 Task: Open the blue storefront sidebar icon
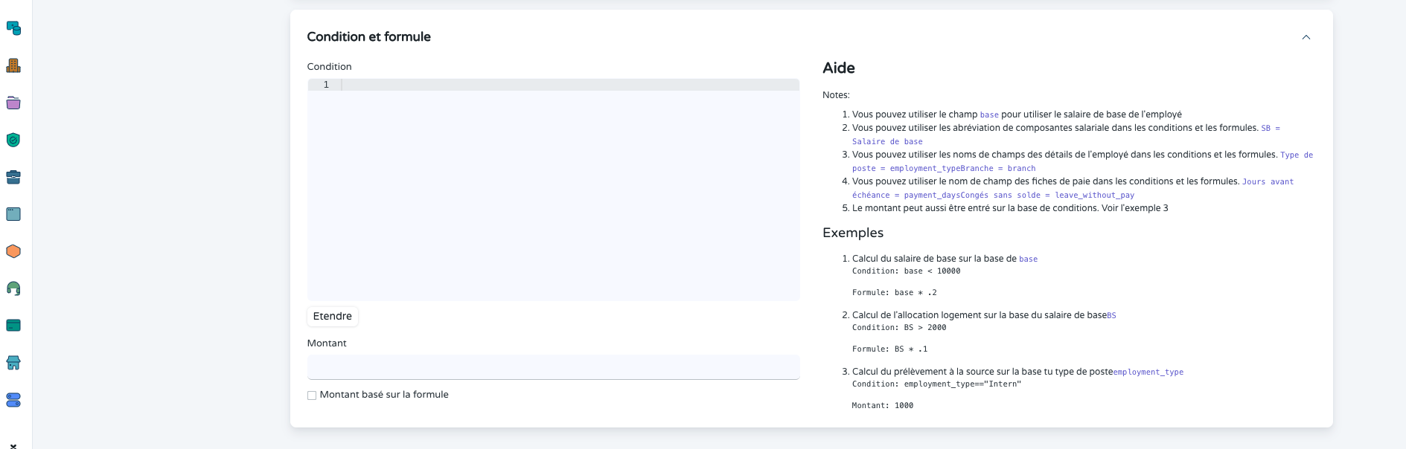pos(13,363)
